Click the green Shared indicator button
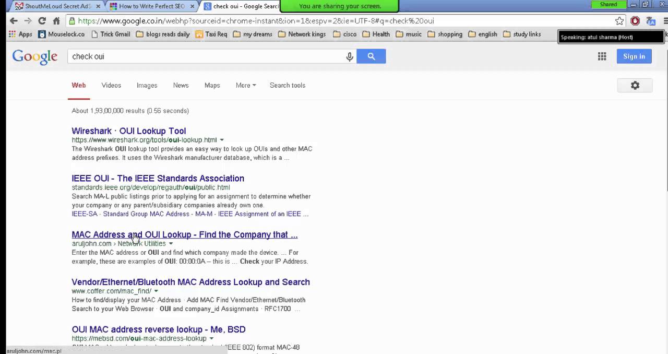 tap(609, 4)
